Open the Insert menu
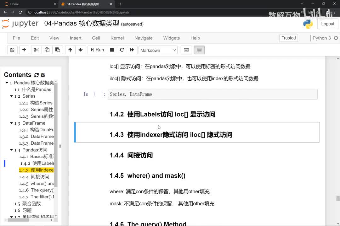The width and height of the screenshot is (340, 226). click(x=76, y=38)
